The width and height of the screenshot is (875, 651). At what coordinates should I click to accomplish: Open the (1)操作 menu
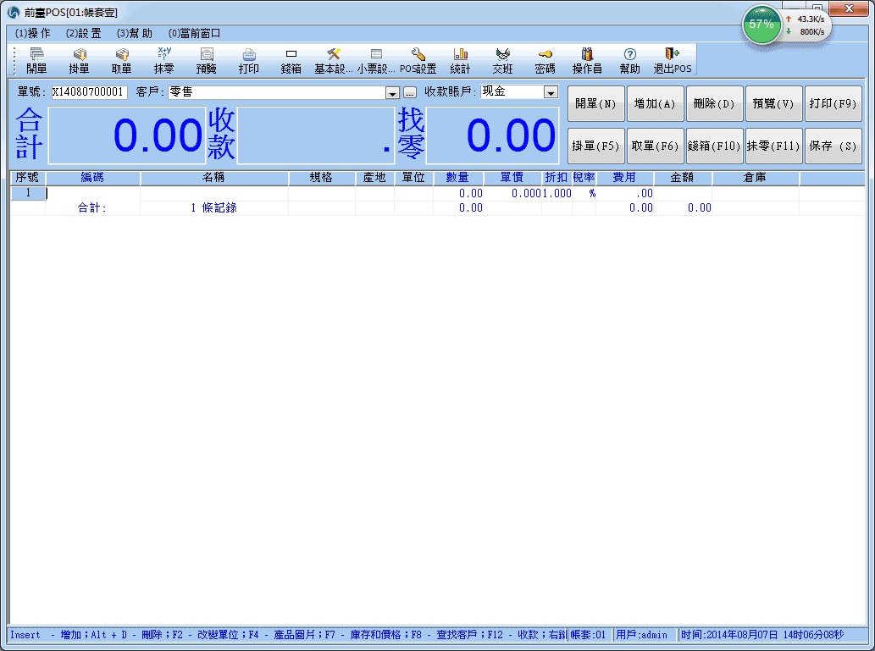[33, 33]
